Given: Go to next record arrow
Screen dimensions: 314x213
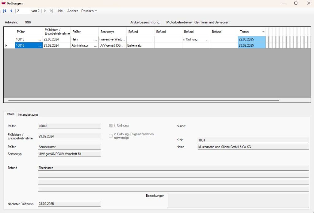Looking at the screenshot, I should coord(45,11).
